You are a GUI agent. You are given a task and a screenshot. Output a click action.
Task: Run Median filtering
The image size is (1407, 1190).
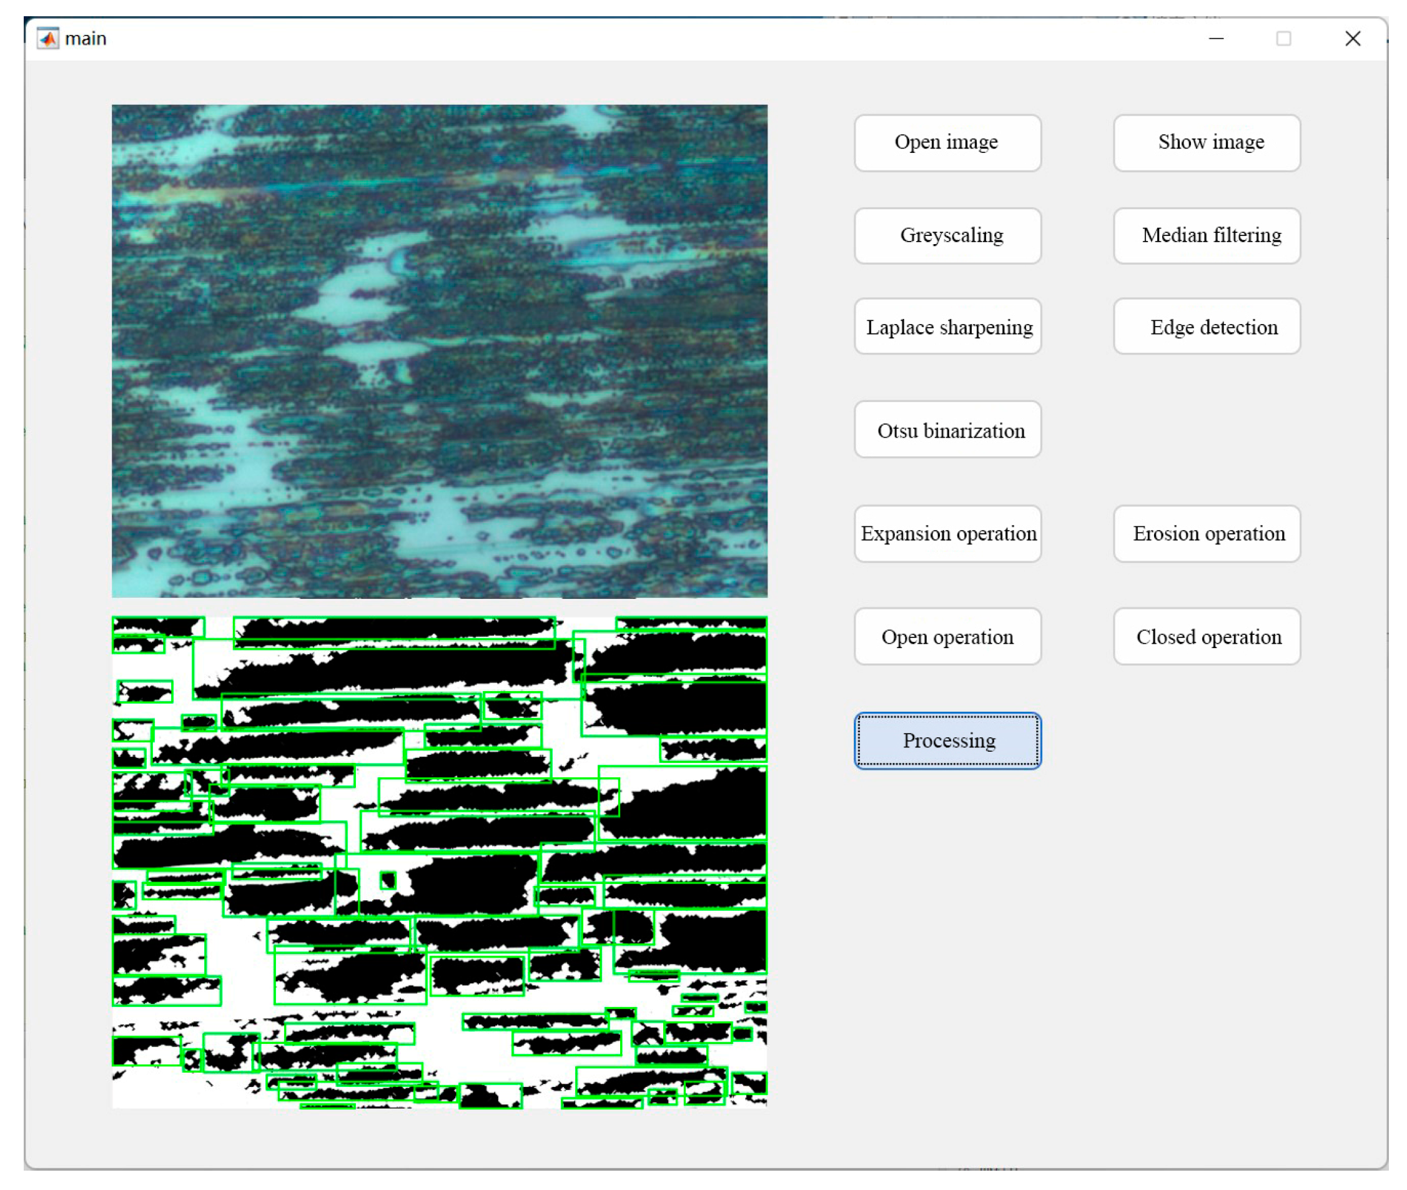1206,235
